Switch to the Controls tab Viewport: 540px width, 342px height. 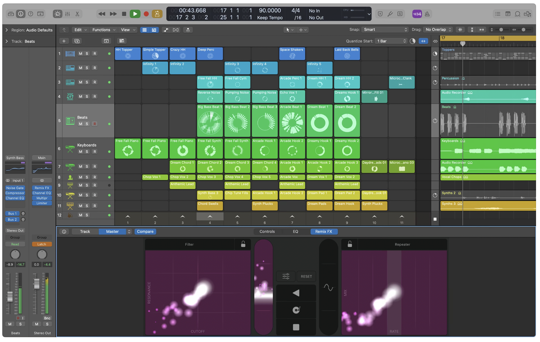267,232
